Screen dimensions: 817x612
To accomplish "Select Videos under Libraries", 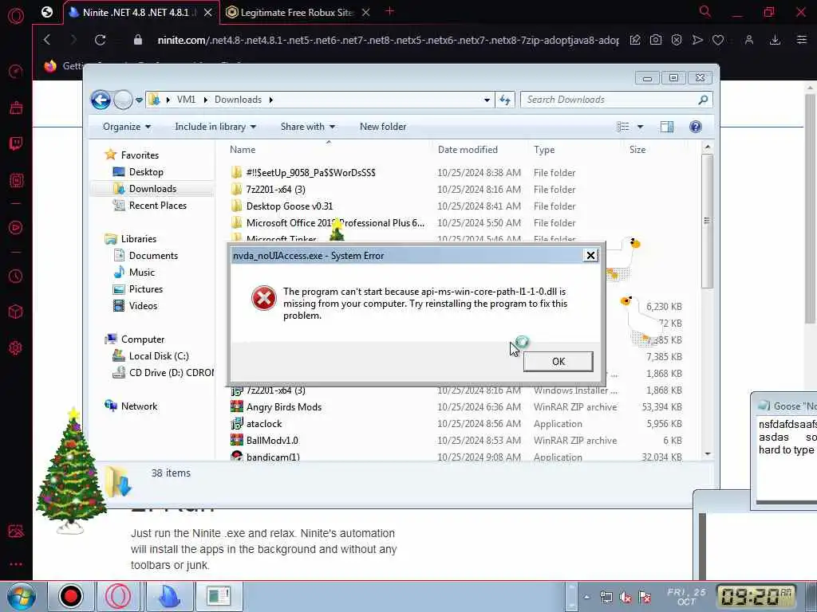I will pyautogui.click(x=143, y=305).
